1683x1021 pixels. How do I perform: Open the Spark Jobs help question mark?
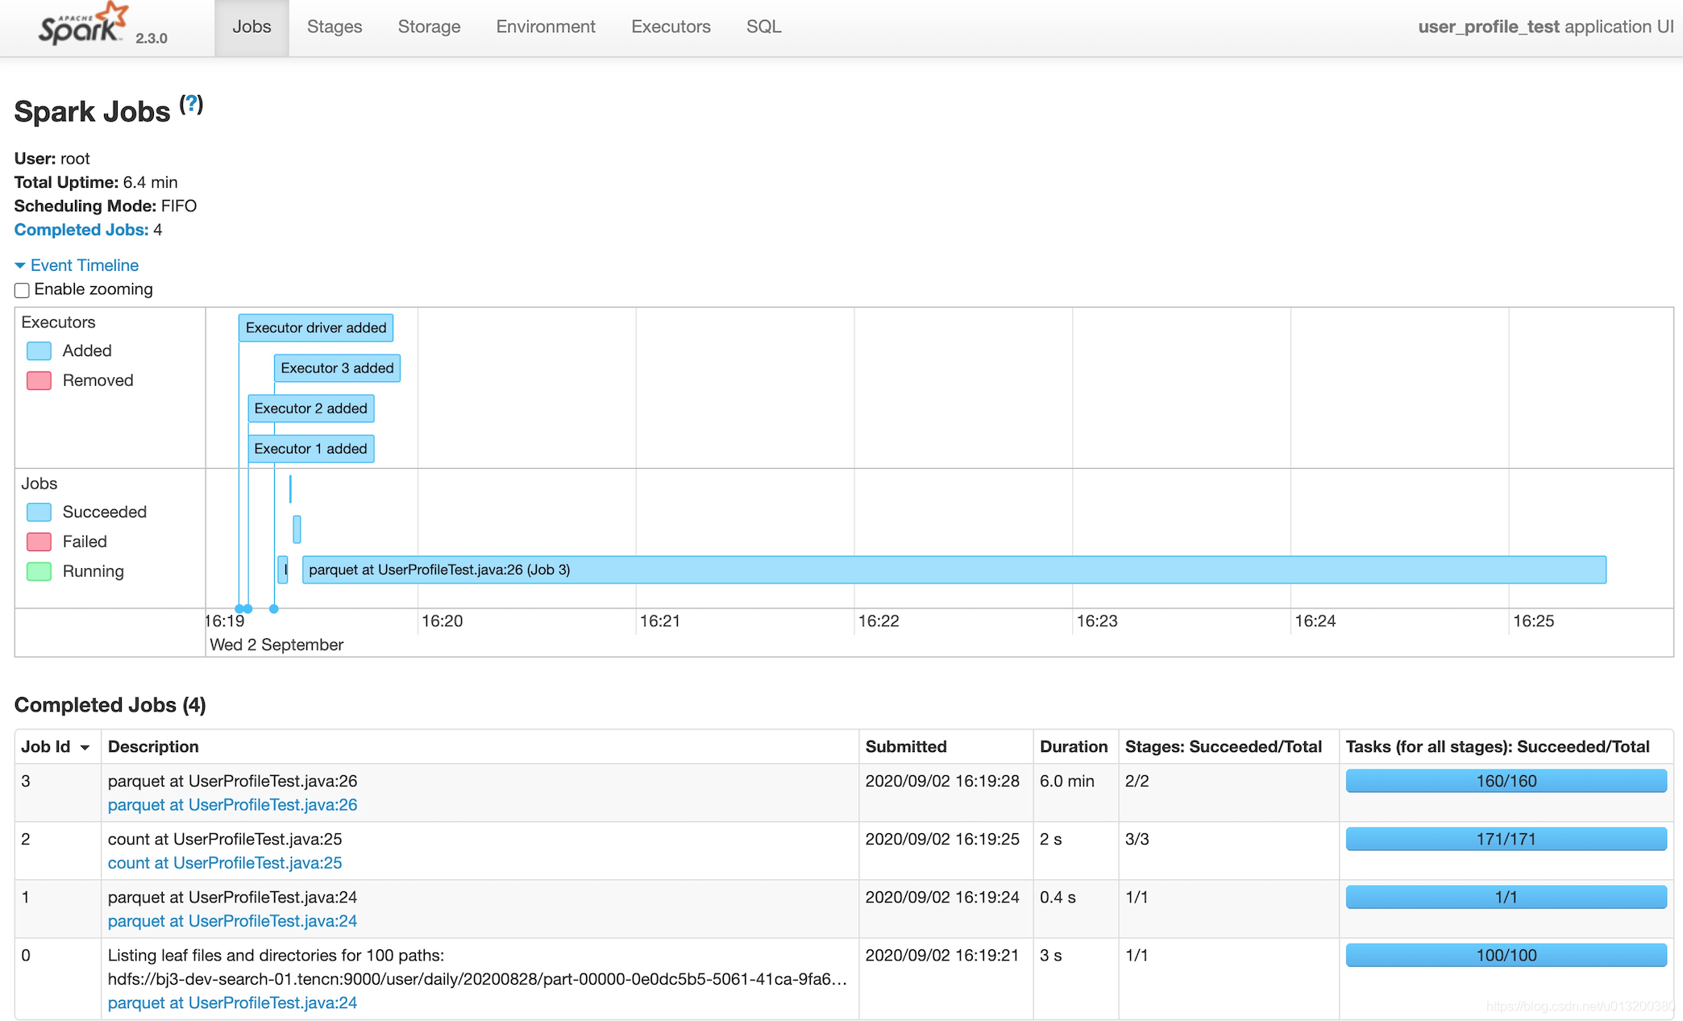pyautogui.click(x=191, y=104)
